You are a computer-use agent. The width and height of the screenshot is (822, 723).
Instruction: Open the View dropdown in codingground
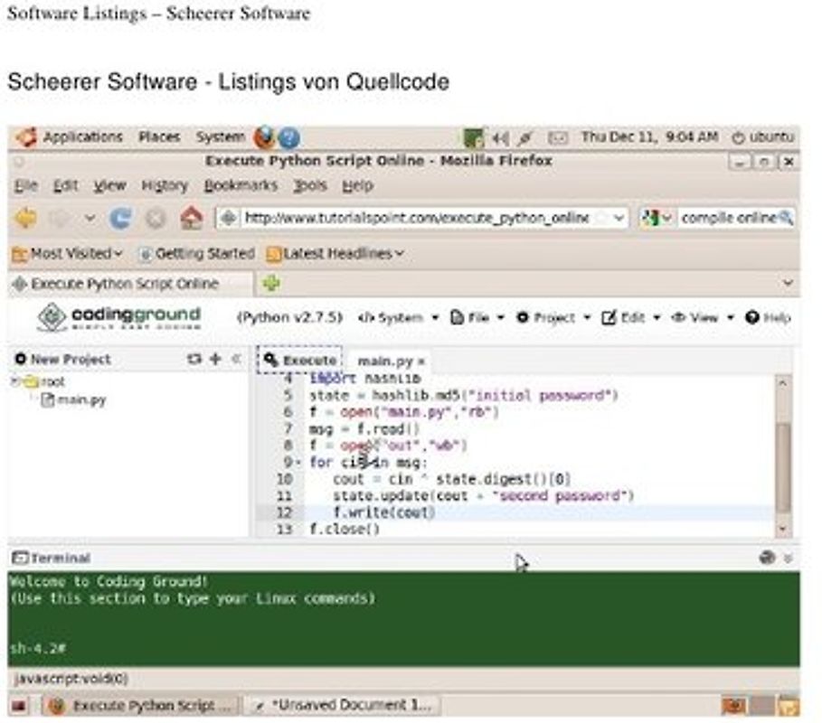coord(704,317)
